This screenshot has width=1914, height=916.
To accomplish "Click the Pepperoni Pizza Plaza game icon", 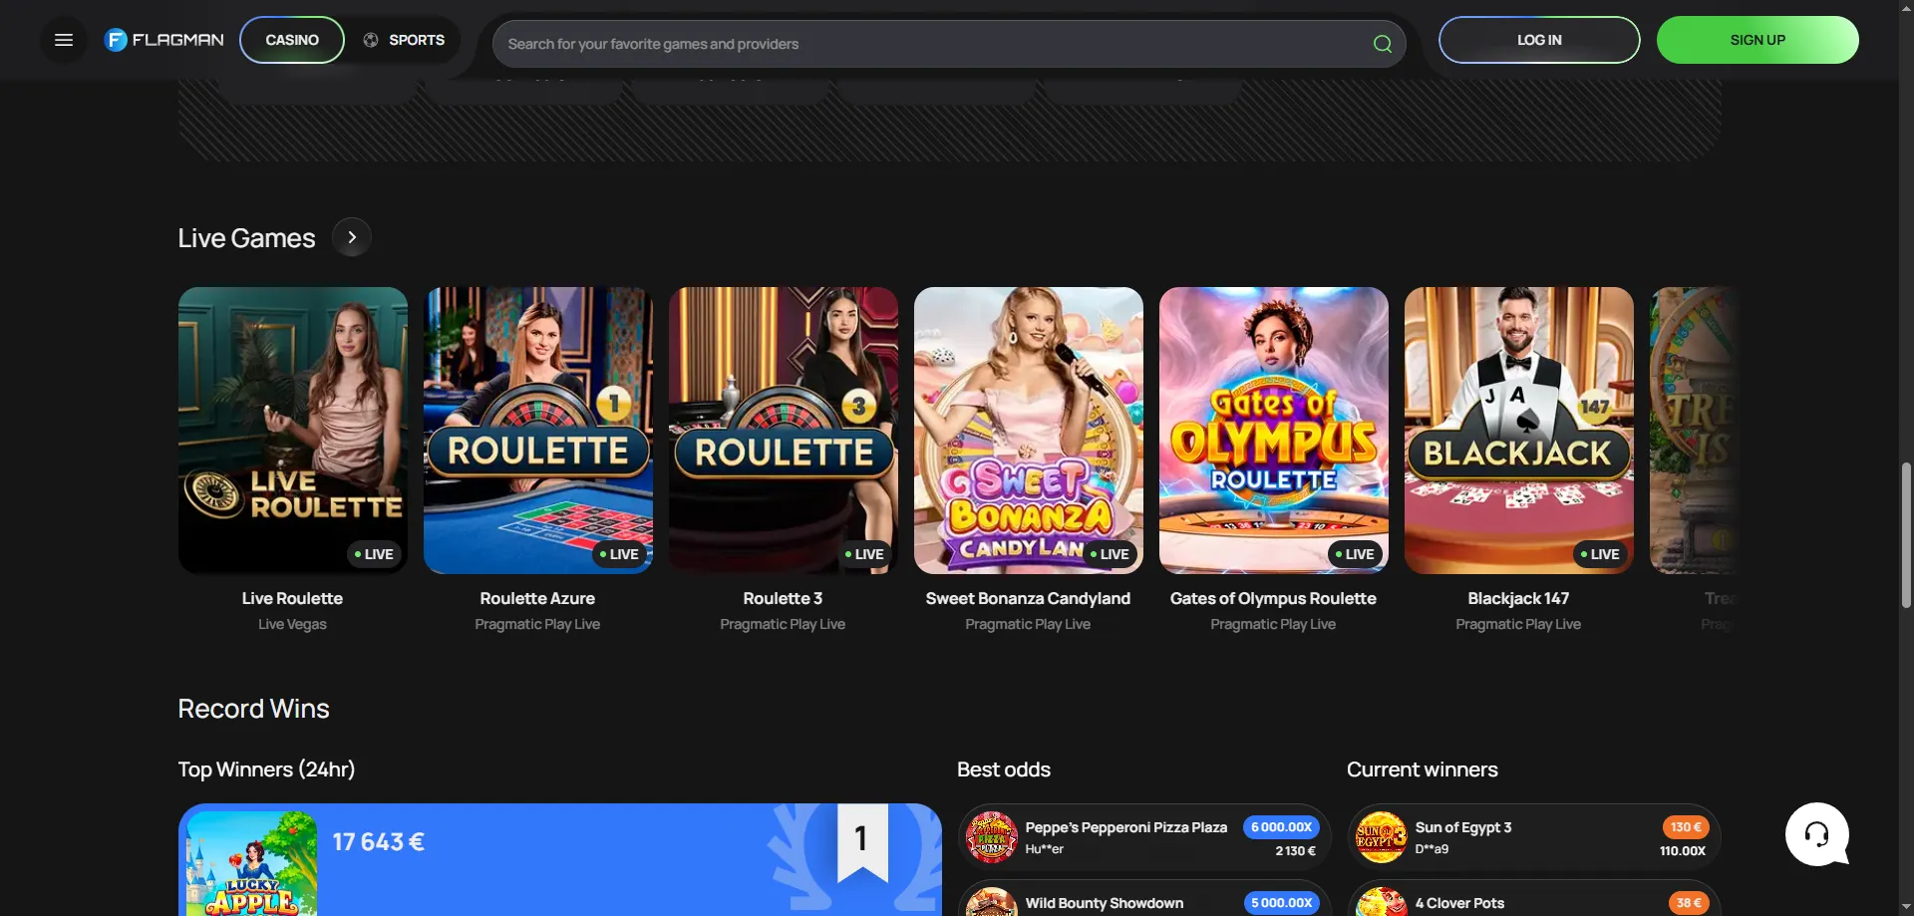I will (991, 837).
